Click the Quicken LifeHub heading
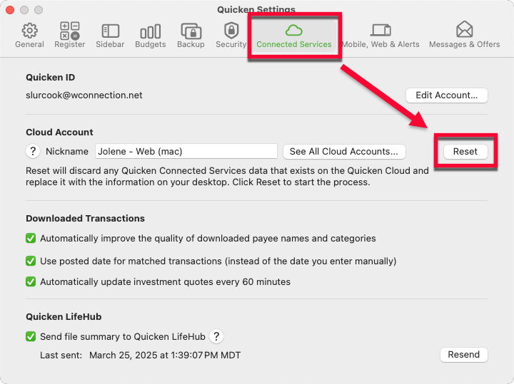This screenshot has width=514, height=384. click(64, 316)
